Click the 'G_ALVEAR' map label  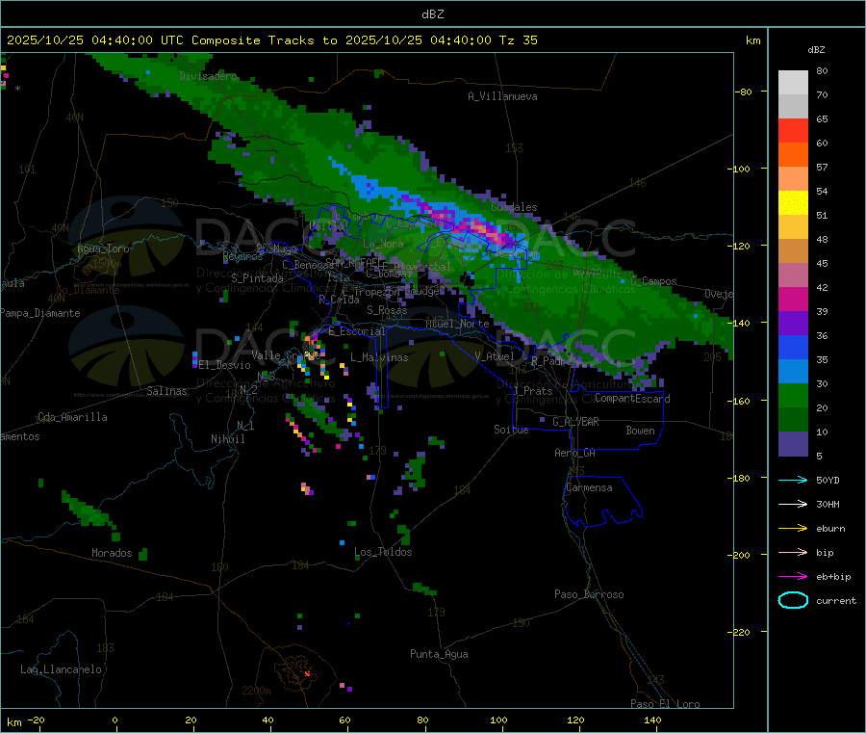(x=575, y=422)
